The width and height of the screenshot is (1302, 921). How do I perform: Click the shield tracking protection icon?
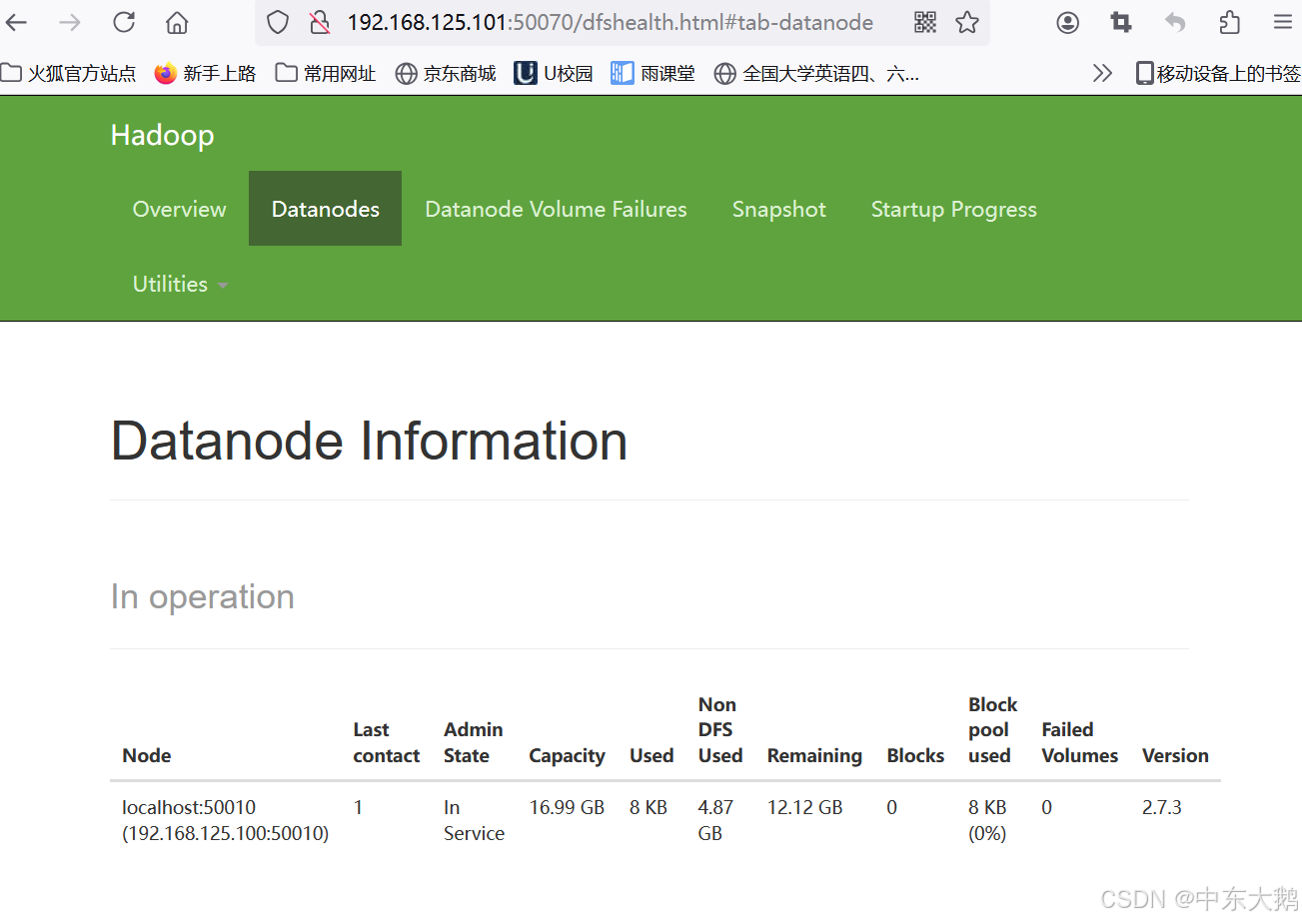click(278, 22)
